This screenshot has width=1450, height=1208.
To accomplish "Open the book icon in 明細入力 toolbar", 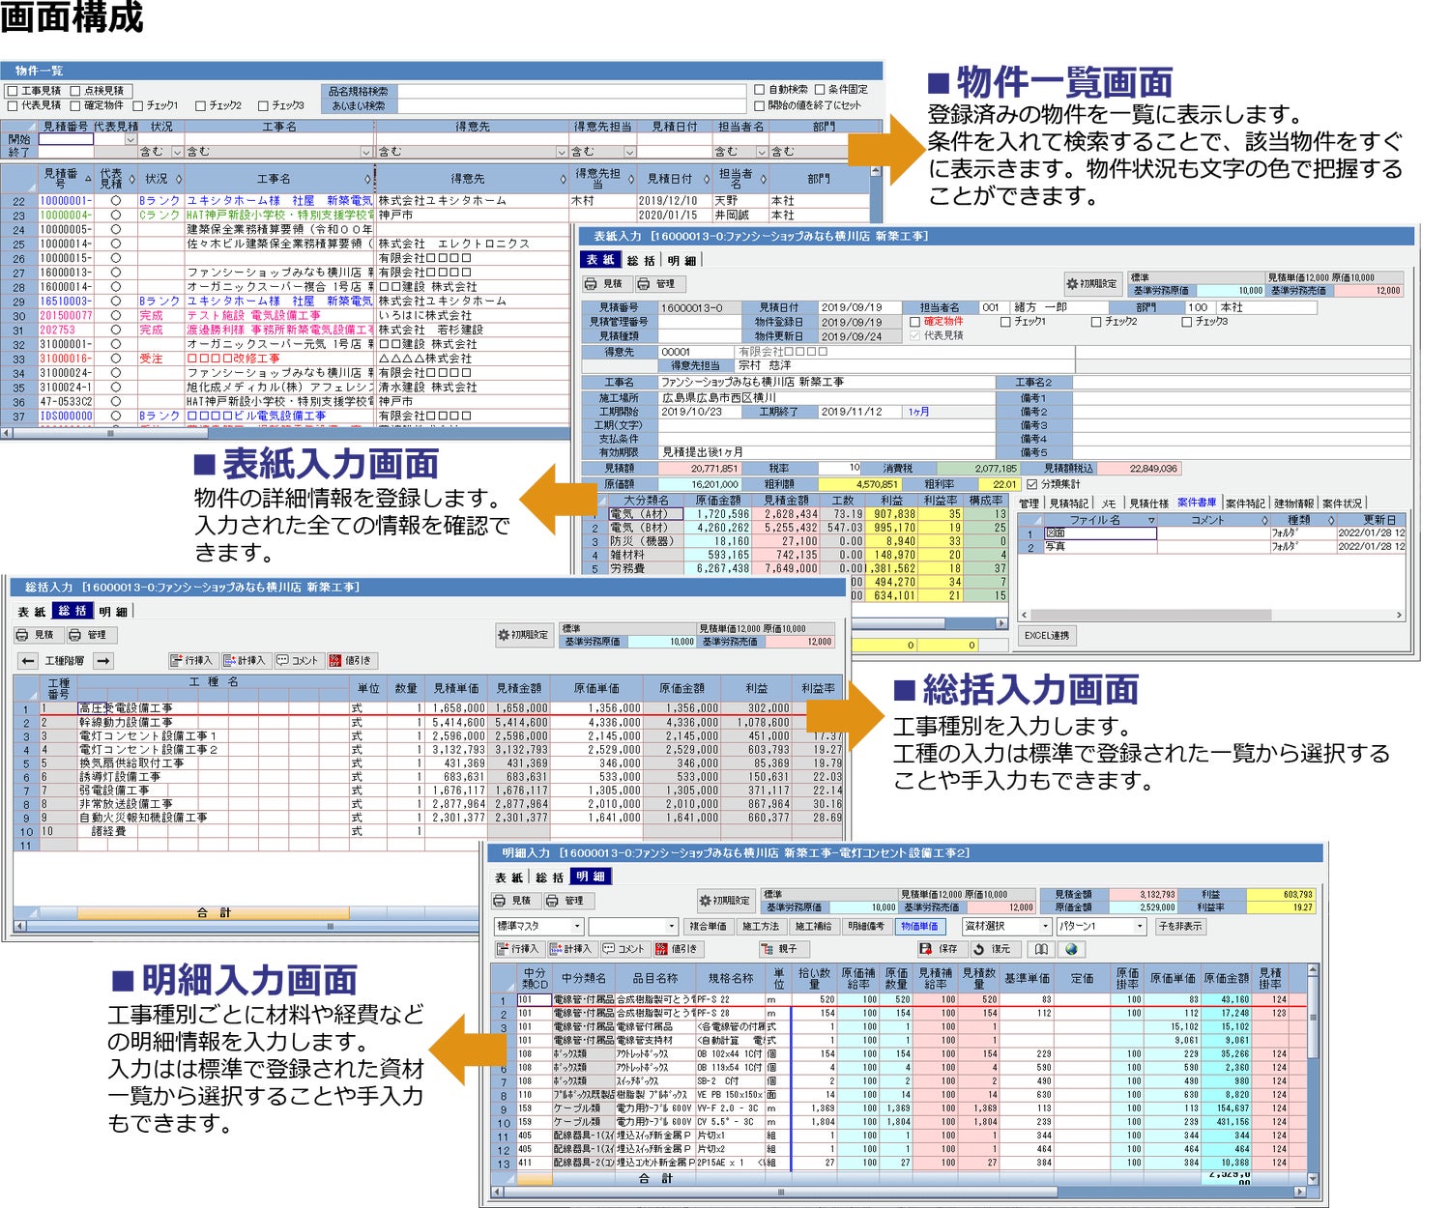I will [x=1040, y=949].
